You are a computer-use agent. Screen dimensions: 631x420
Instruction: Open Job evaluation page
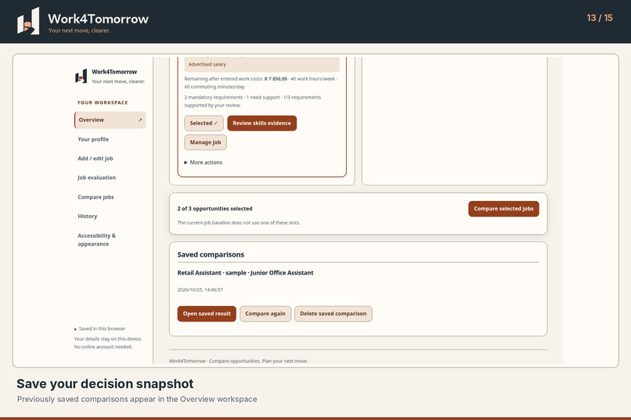point(96,178)
